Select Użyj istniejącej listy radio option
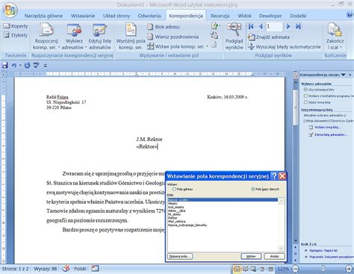Image resolution: width=354 pixels, height=274 pixels. pyautogui.click(x=320, y=90)
